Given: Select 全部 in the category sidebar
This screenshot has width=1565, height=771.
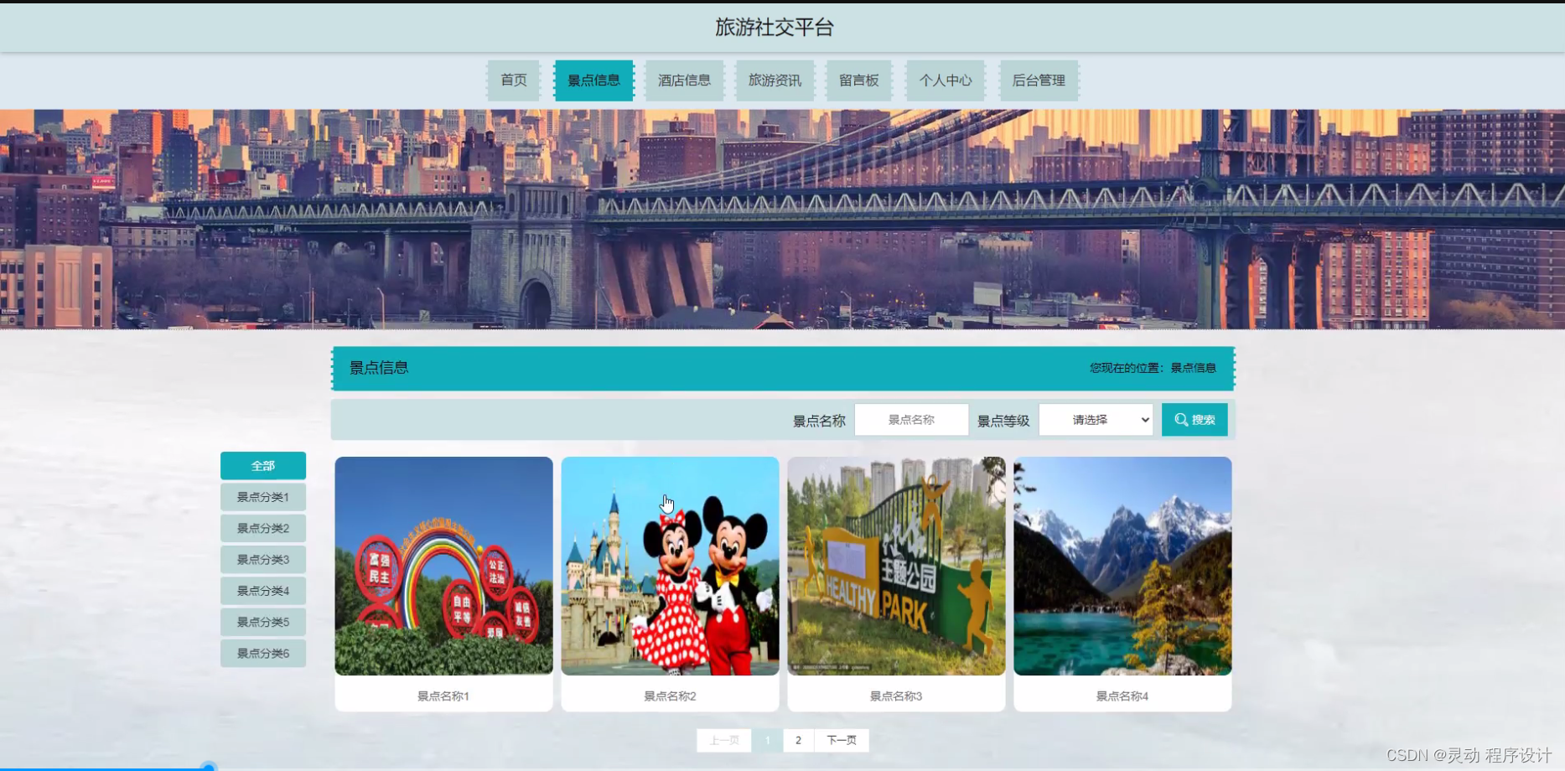Looking at the screenshot, I should (262, 465).
